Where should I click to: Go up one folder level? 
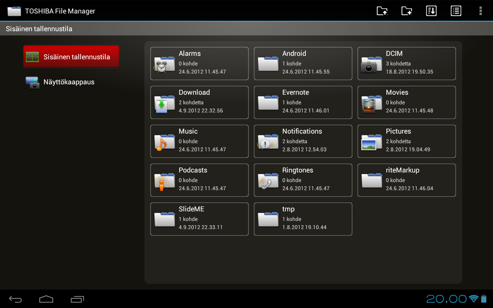click(382, 11)
